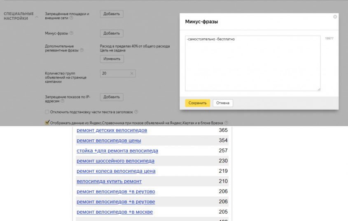
Task: Enable Отключить подстановку части текста checkbox
Action: [47, 112]
